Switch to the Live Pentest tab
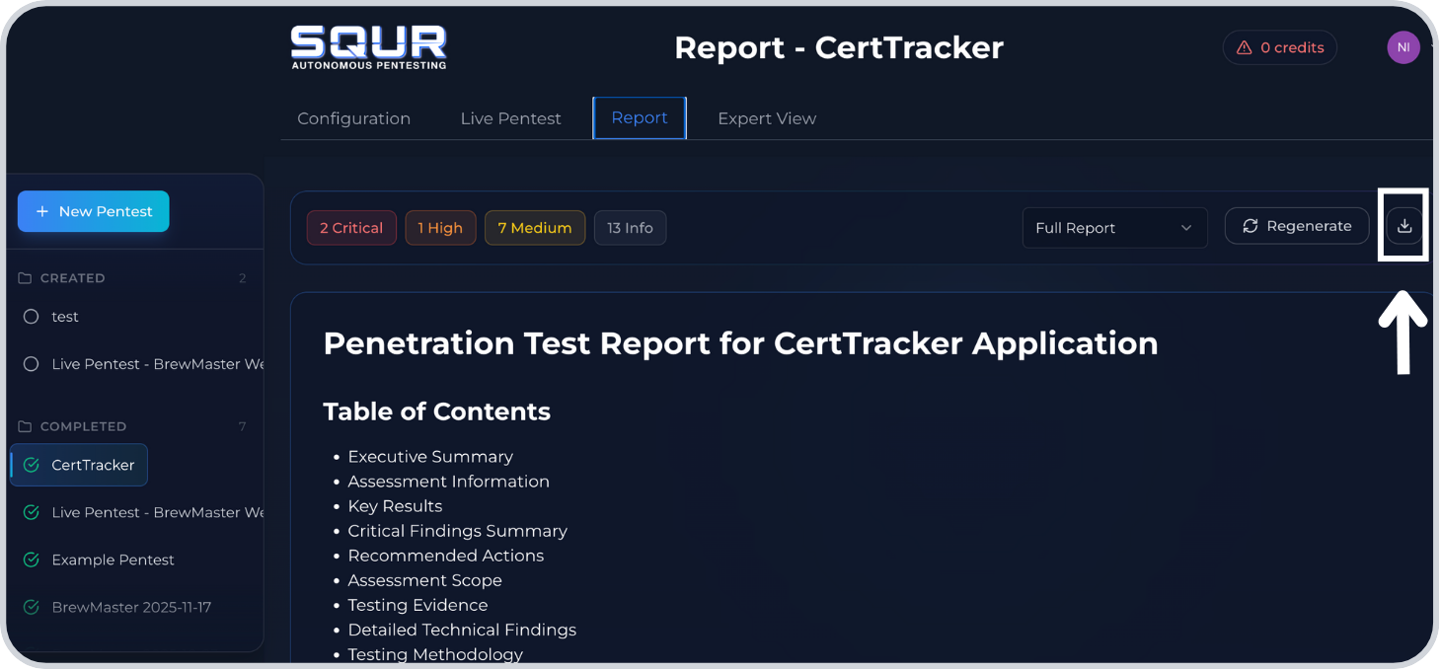 point(510,118)
